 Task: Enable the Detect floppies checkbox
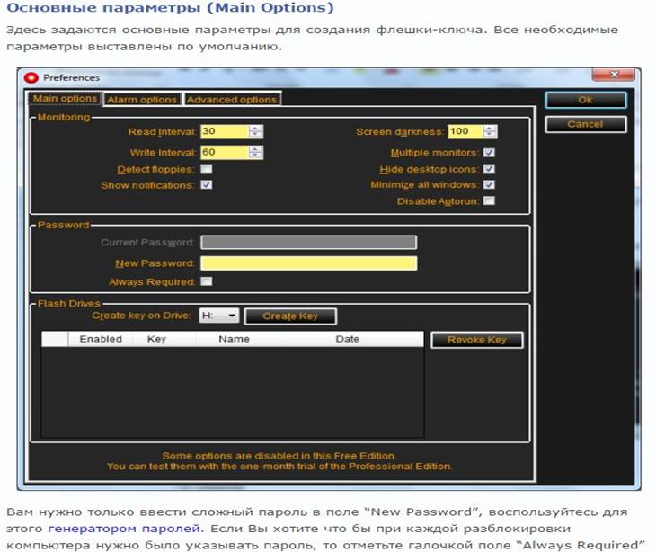point(207,168)
